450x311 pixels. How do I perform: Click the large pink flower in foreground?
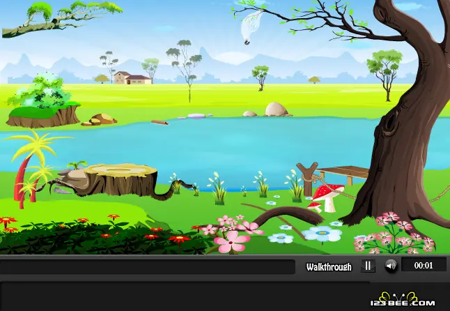(x=232, y=242)
